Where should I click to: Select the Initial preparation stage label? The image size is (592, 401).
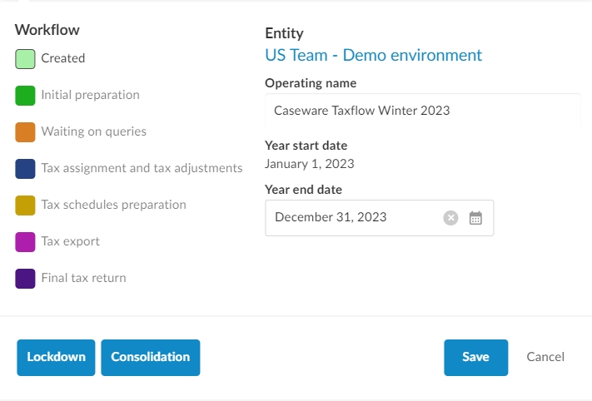coord(90,95)
